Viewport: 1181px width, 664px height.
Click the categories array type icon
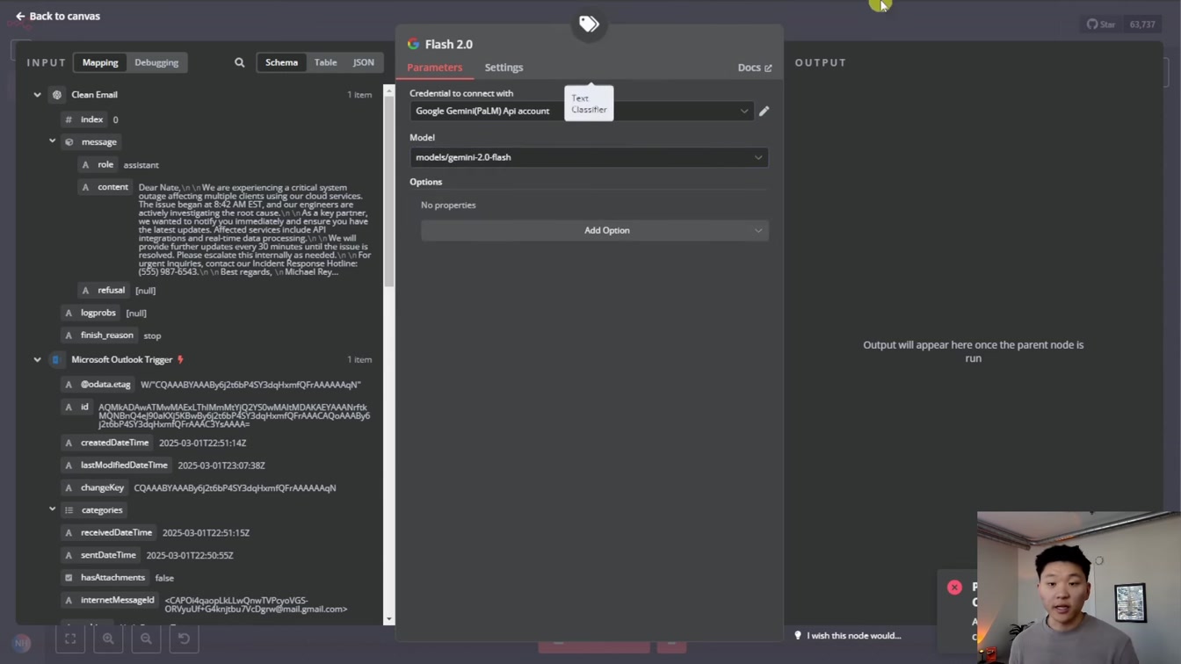tap(69, 510)
